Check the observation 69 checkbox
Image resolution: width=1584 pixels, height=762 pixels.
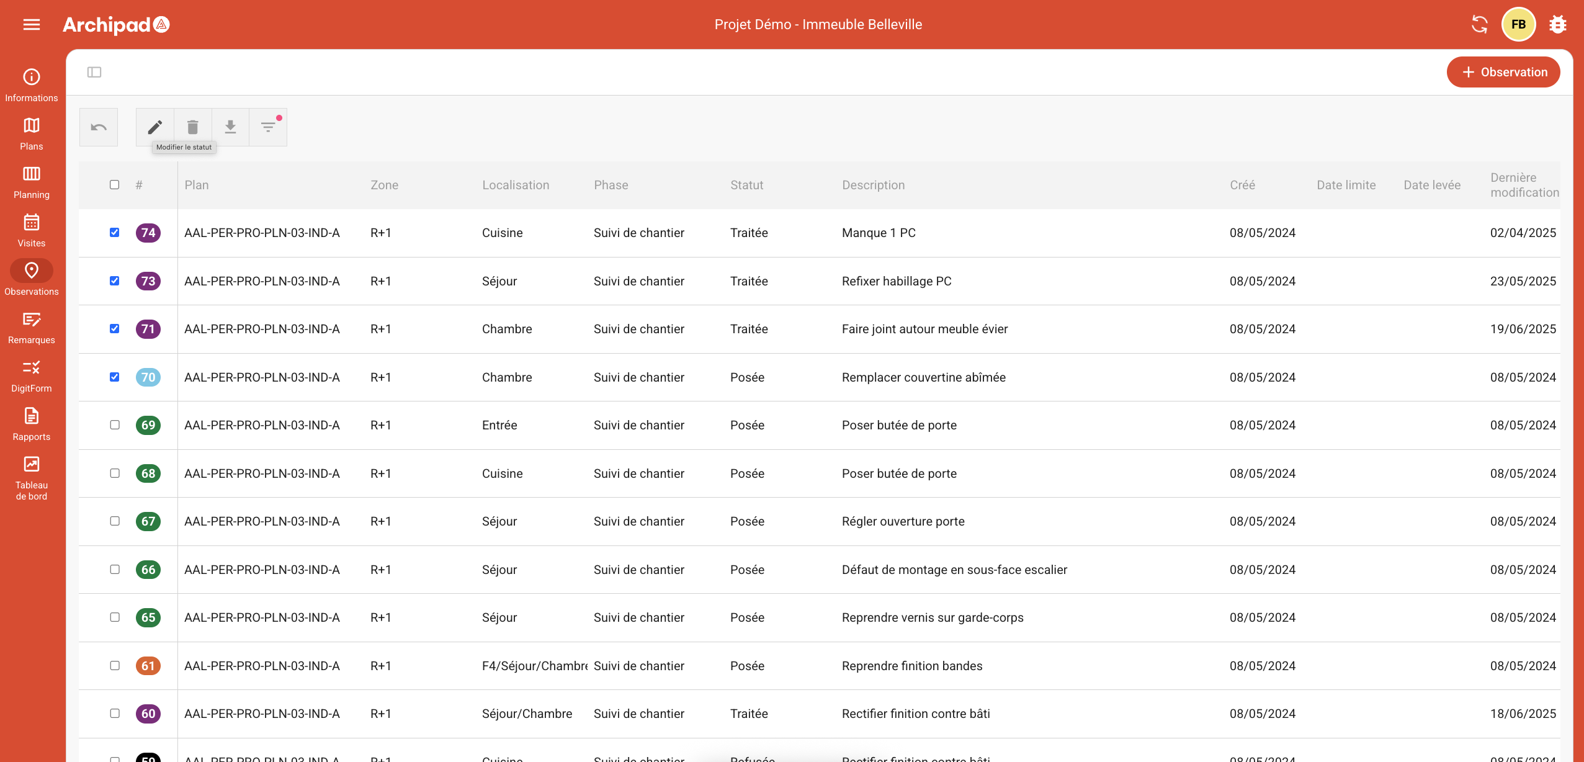[x=115, y=425]
